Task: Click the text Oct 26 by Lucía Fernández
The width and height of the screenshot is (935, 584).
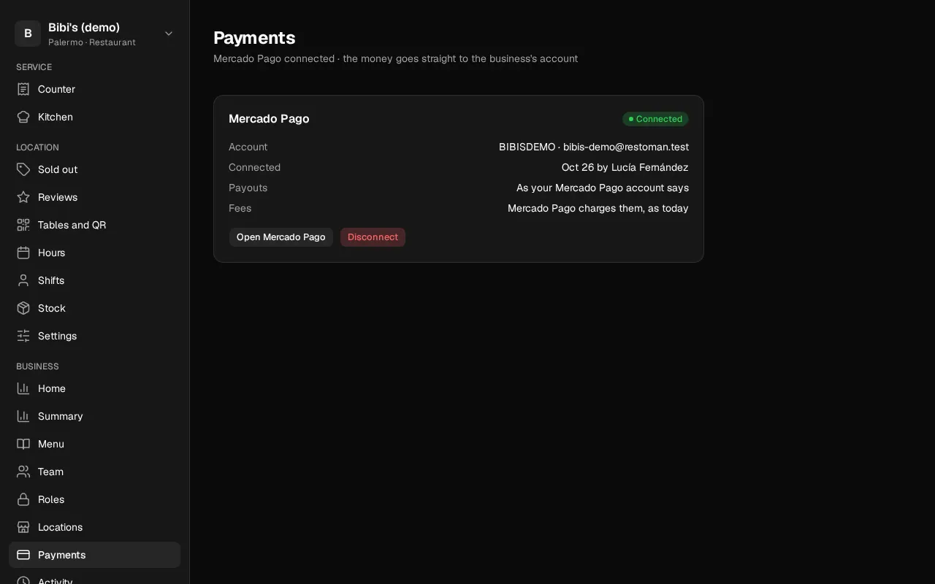Action: tap(625, 167)
